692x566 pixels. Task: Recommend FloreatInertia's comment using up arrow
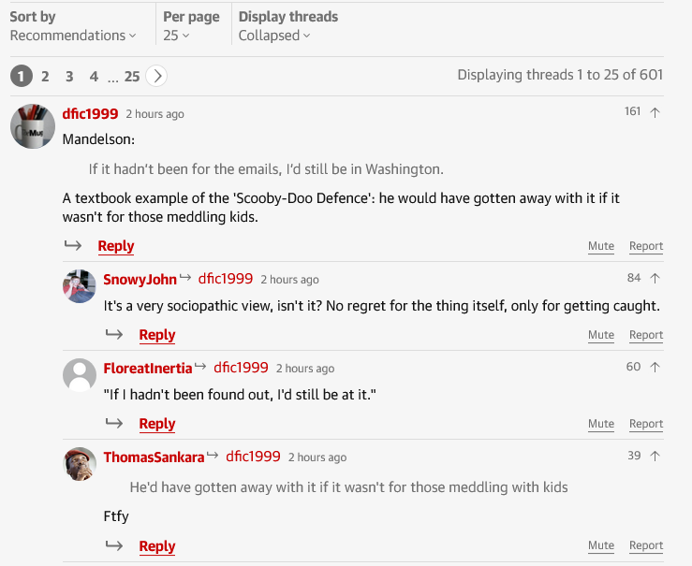click(655, 367)
